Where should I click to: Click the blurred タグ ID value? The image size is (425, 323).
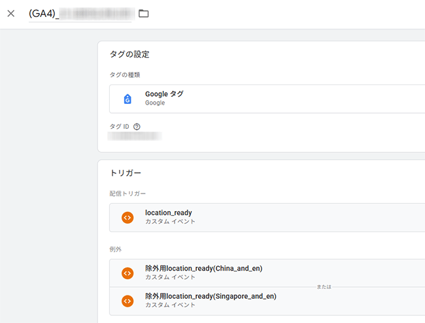(135, 136)
